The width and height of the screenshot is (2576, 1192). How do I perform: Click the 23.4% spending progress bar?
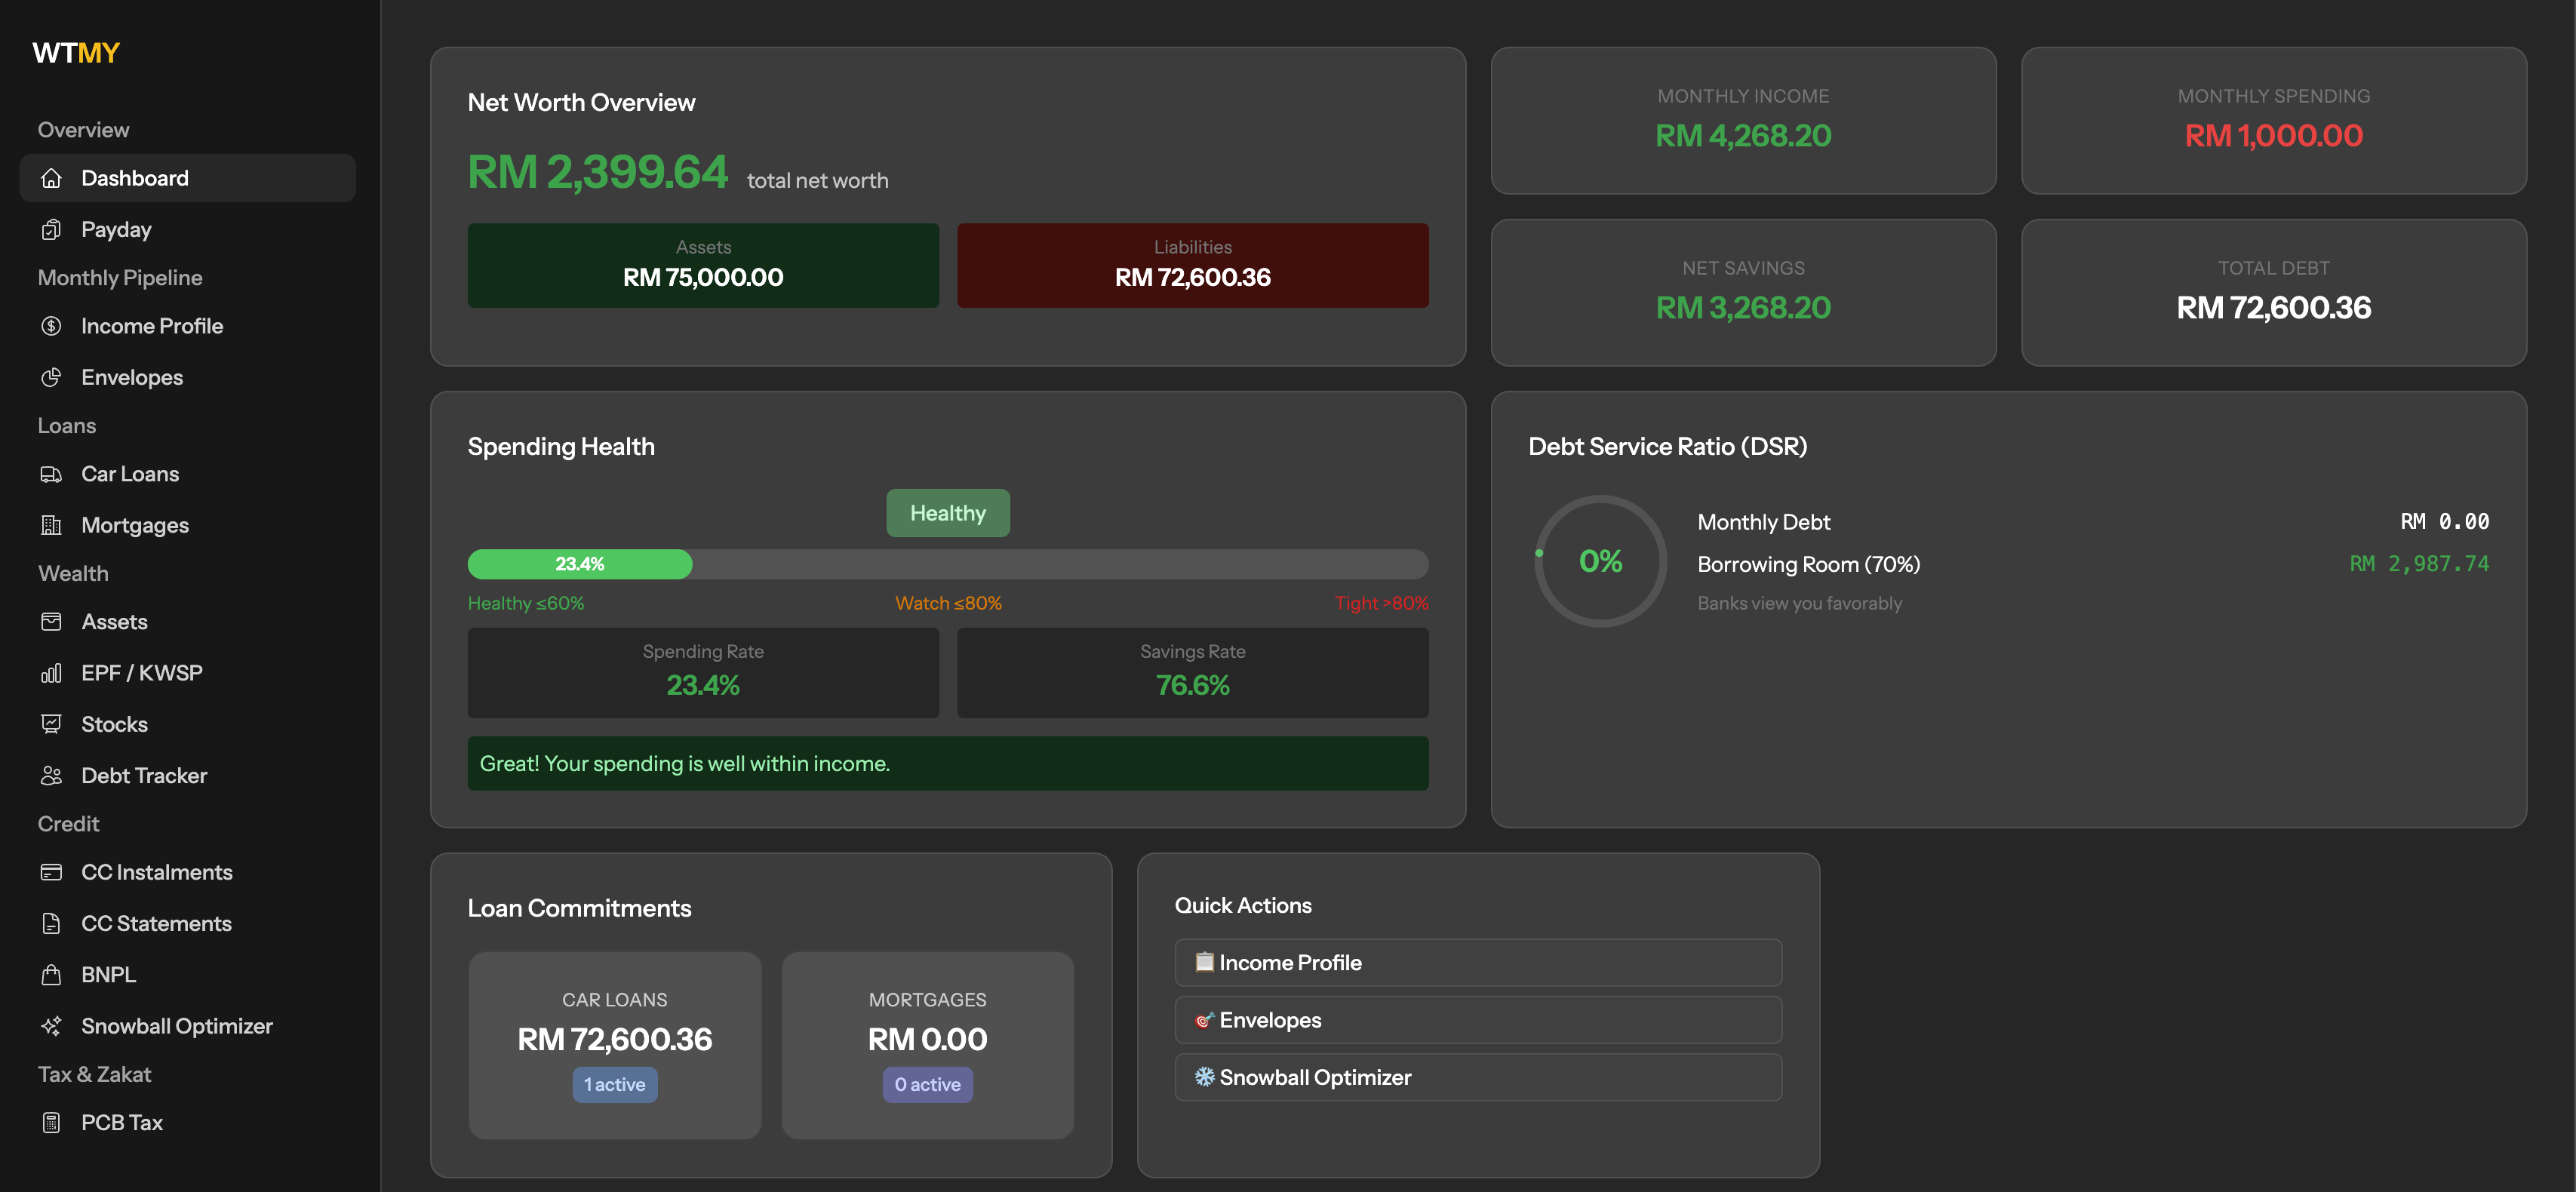point(948,564)
